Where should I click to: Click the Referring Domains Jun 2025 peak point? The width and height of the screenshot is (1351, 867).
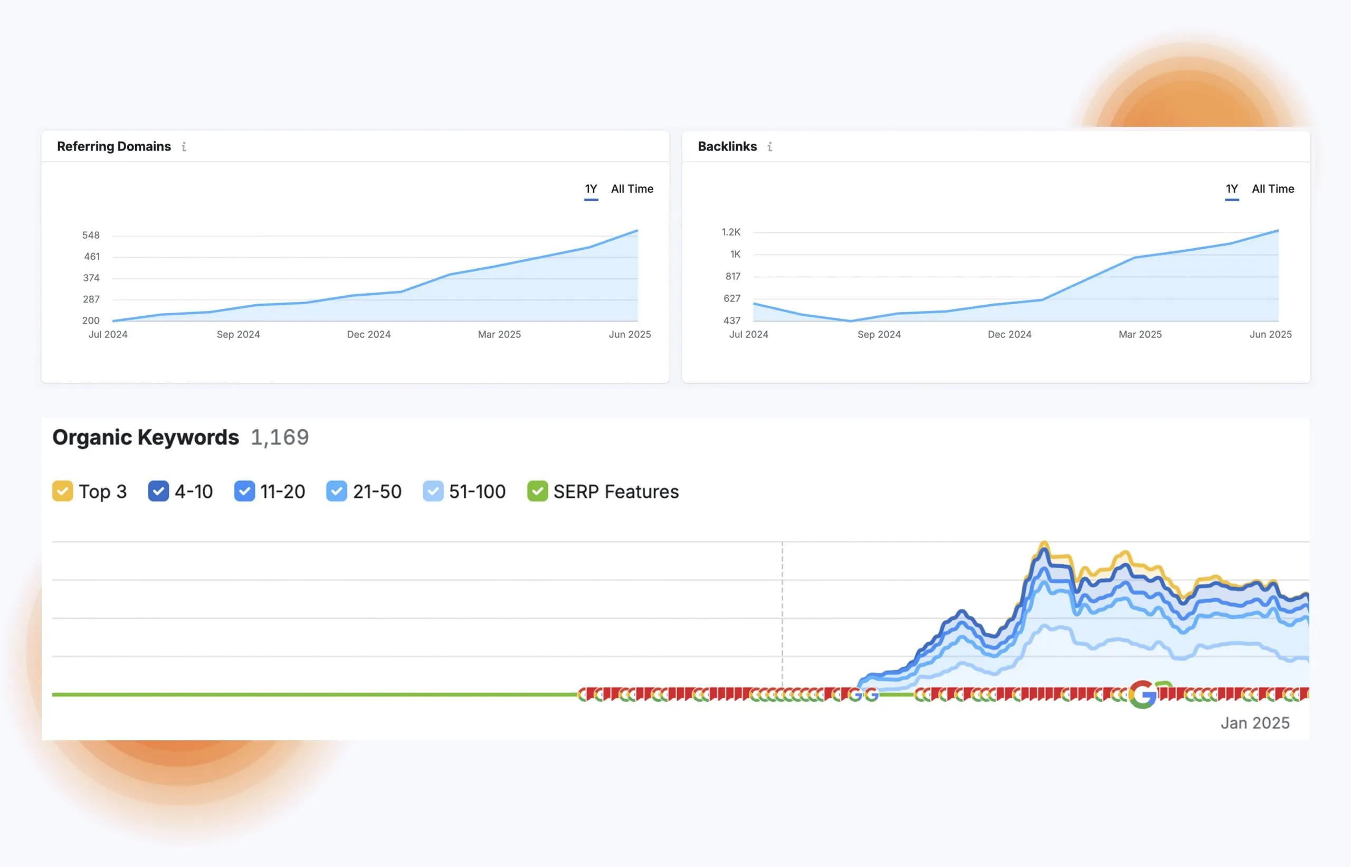pos(637,230)
